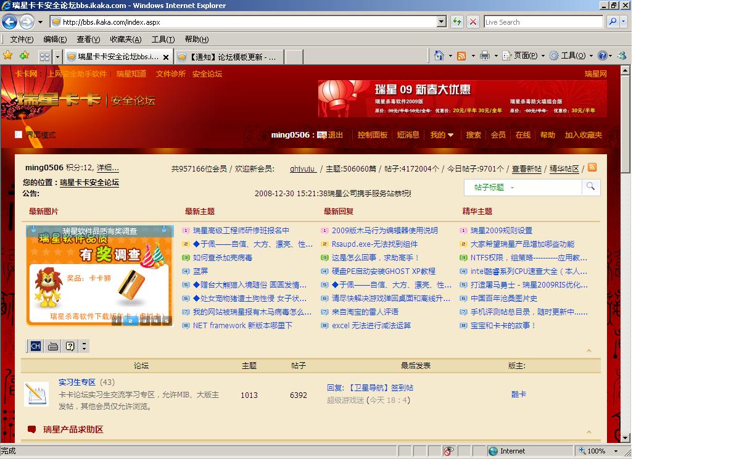
Task: Click the 瑞星卡卡 安全论坛 logo
Action: (86, 100)
